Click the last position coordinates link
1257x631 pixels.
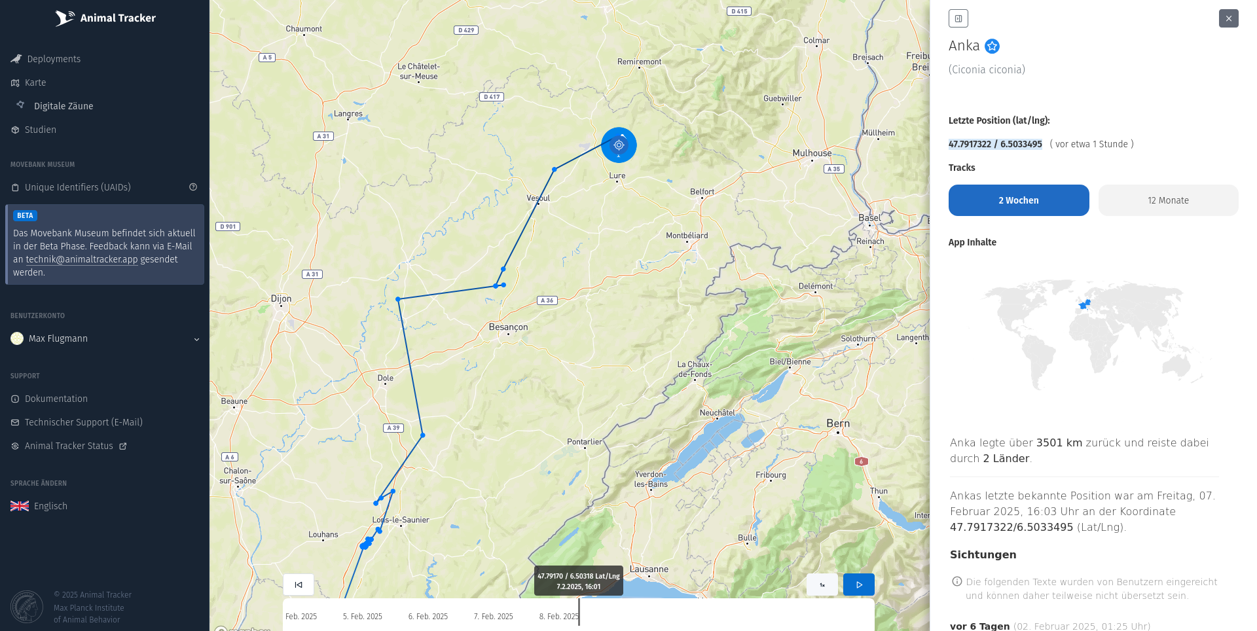click(995, 144)
